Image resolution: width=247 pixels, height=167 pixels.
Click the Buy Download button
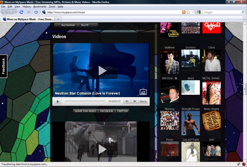tap(68, 25)
